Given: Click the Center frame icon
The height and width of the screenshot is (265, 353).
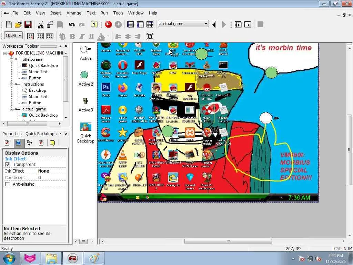Looking at the screenshot, I should (150, 36).
